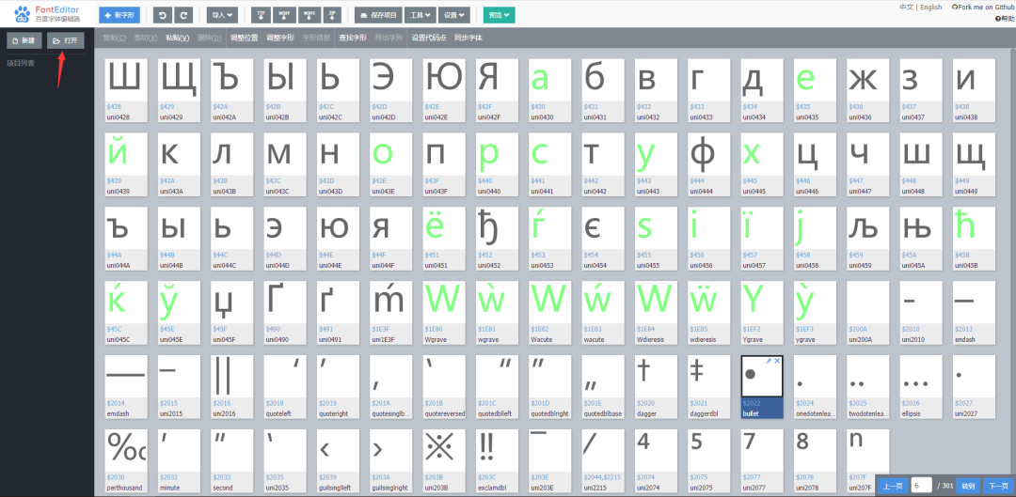Select the uni0428 glyph tile

coord(126,90)
